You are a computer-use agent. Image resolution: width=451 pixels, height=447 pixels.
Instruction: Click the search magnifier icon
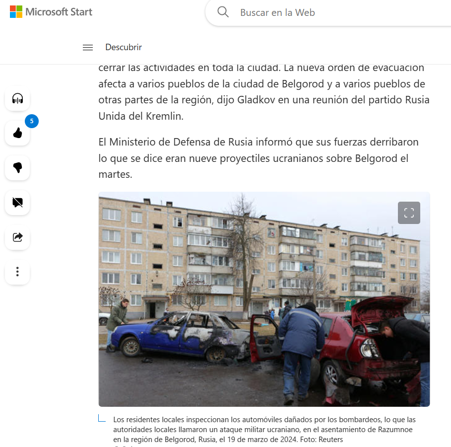pos(223,12)
